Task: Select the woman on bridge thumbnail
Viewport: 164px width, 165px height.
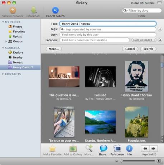Action: click(x=64, y=122)
